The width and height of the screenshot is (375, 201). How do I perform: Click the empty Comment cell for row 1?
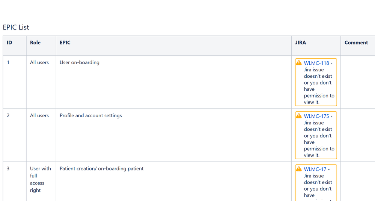pos(358,82)
